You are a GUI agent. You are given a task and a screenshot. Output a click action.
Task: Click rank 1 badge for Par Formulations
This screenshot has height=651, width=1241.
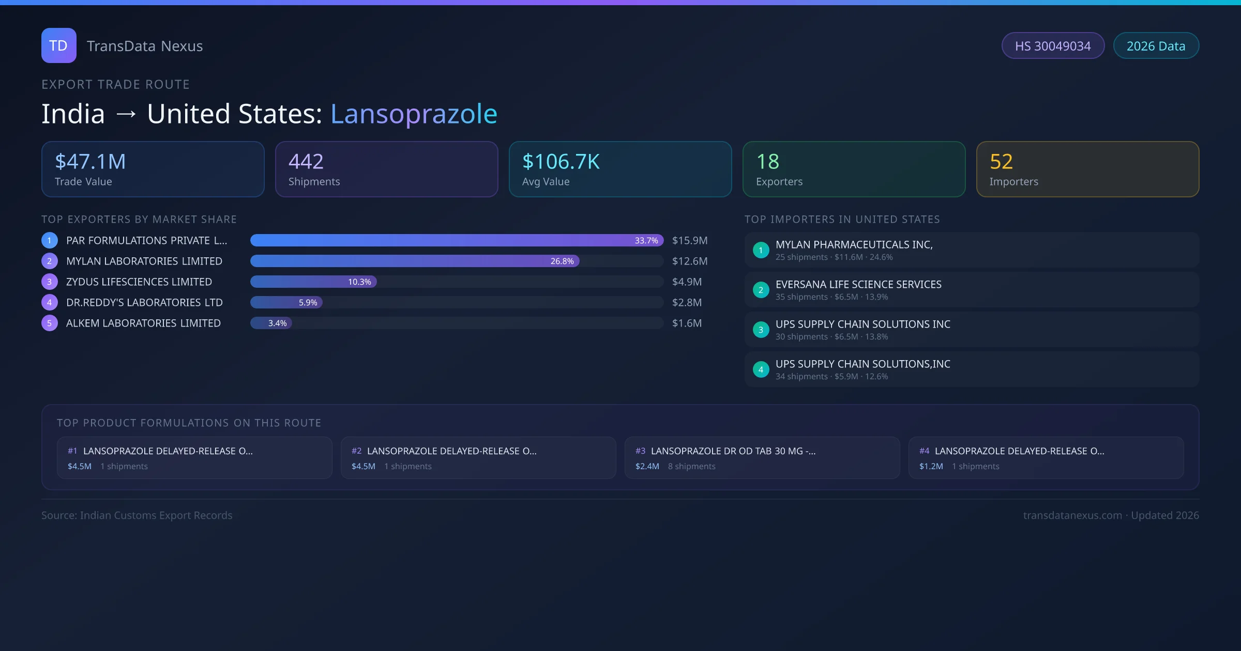click(x=50, y=240)
